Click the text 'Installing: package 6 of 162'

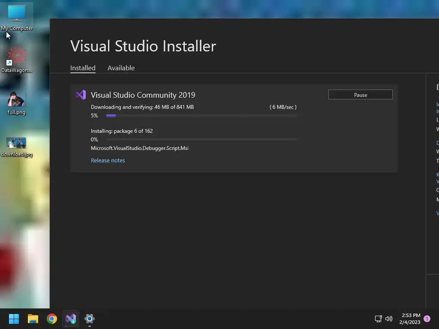(x=122, y=131)
